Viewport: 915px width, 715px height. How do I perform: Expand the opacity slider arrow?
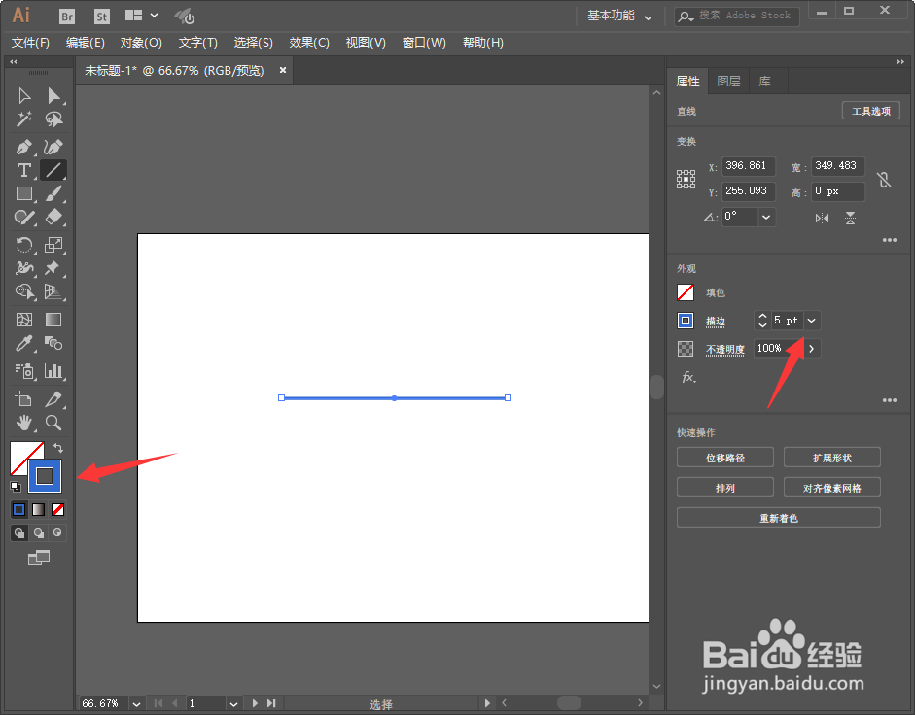point(812,348)
